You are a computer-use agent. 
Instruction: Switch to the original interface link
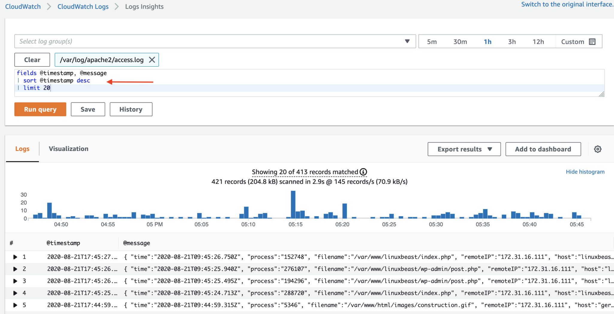pos(567,4)
